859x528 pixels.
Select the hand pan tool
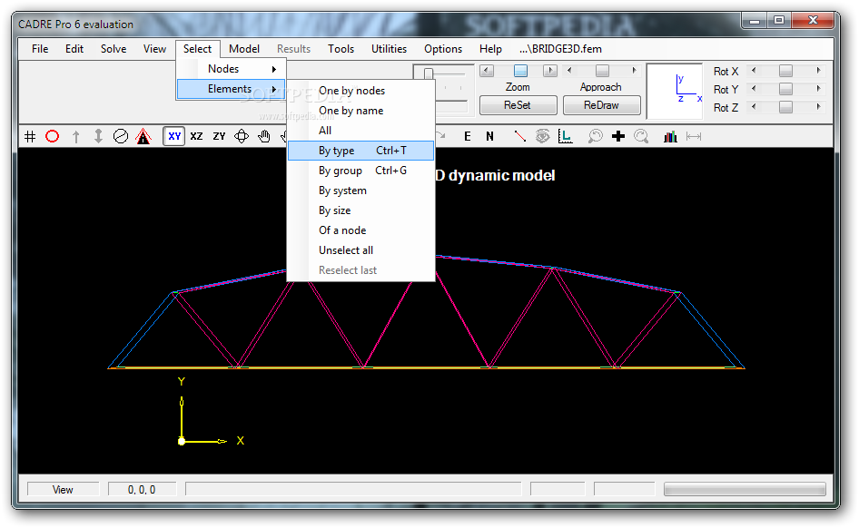(x=264, y=136)
